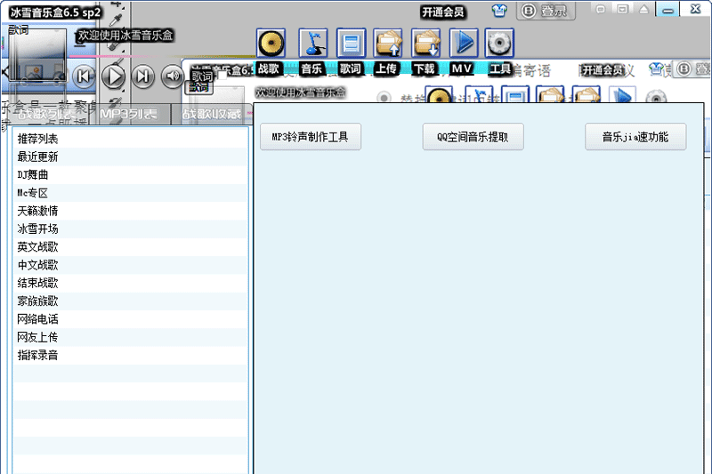Select 网络电话 category
The width and height of the screenshot is (712, 474).
tap(130, 319)
